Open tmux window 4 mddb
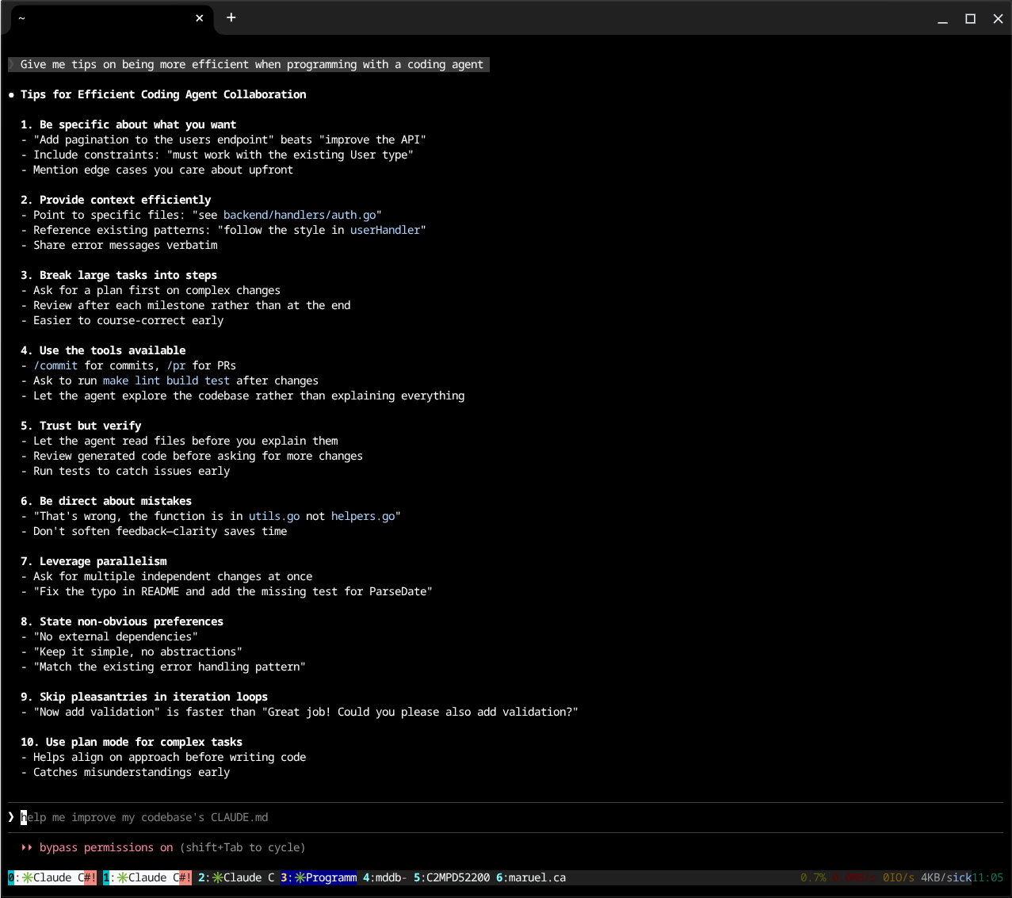The image size is (1012, 898). [384, 877]
